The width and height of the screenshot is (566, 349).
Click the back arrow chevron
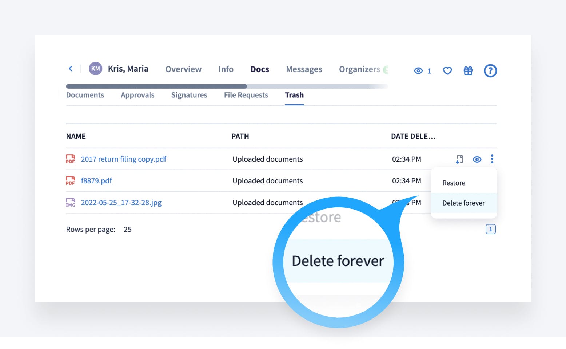[71, 69]
